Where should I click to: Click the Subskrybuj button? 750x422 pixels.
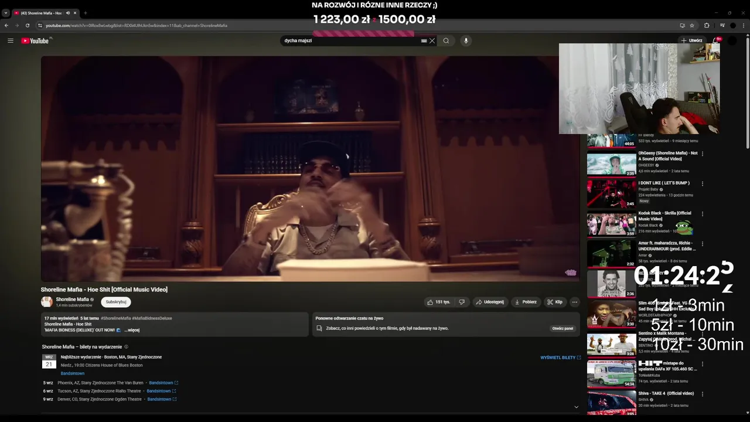[116, 302]
